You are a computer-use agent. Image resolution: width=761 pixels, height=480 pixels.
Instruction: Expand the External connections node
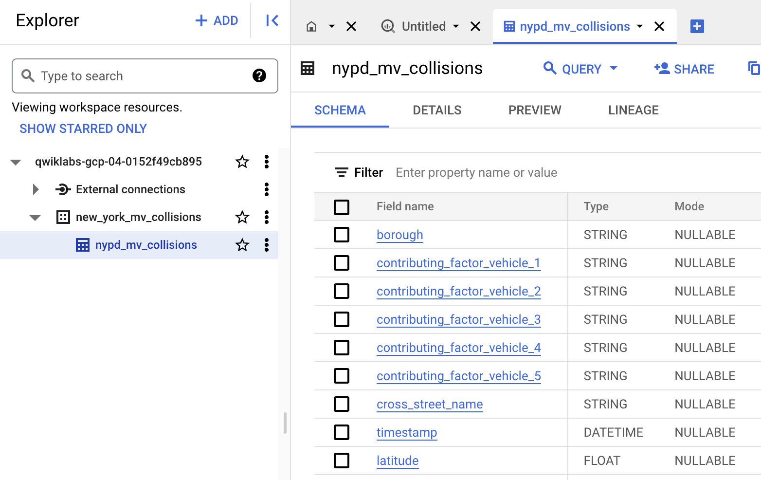(x=36, y=189)
